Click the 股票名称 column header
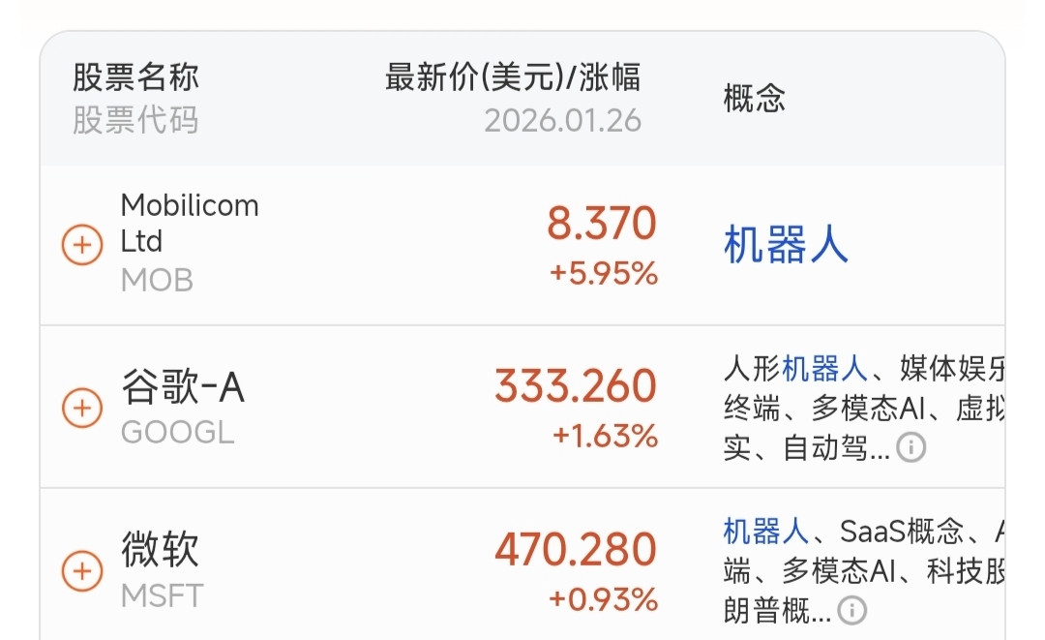 tap(135, 77)
